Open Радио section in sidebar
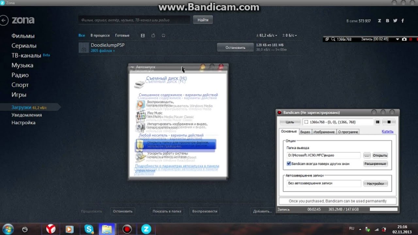Image resolution: width=418 pixels, height=235 pixels. coord(20,75)
